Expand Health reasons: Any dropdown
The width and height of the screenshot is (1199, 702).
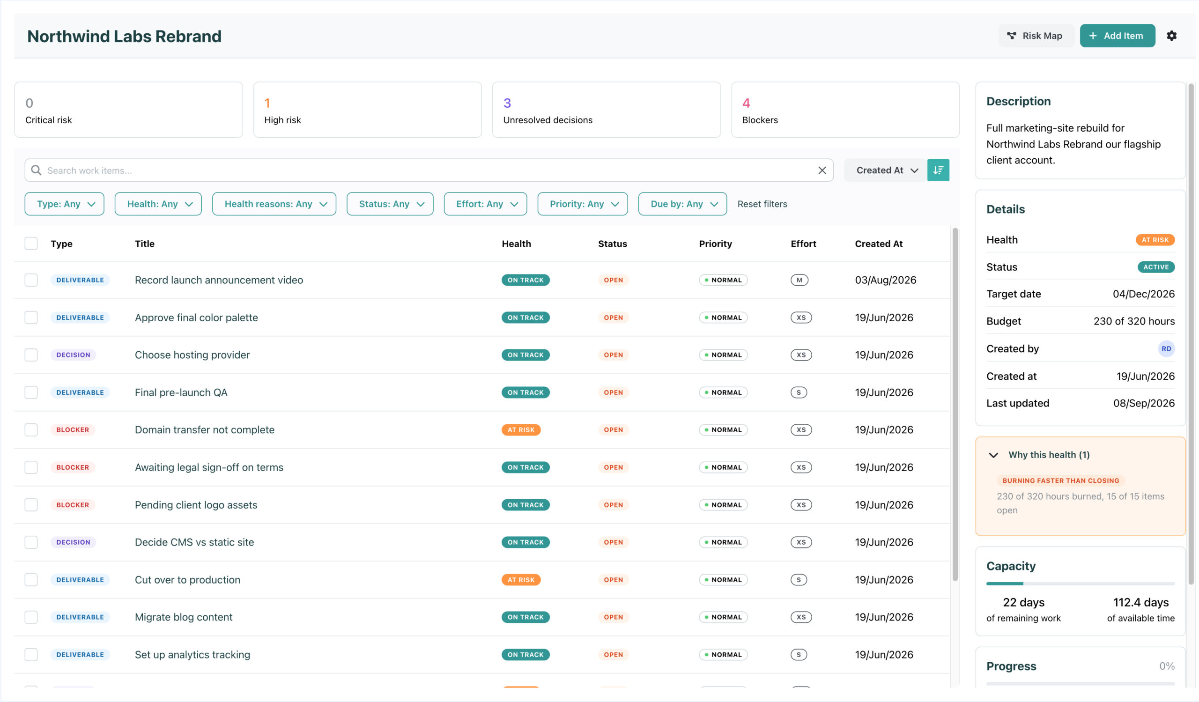pos(274,204)
